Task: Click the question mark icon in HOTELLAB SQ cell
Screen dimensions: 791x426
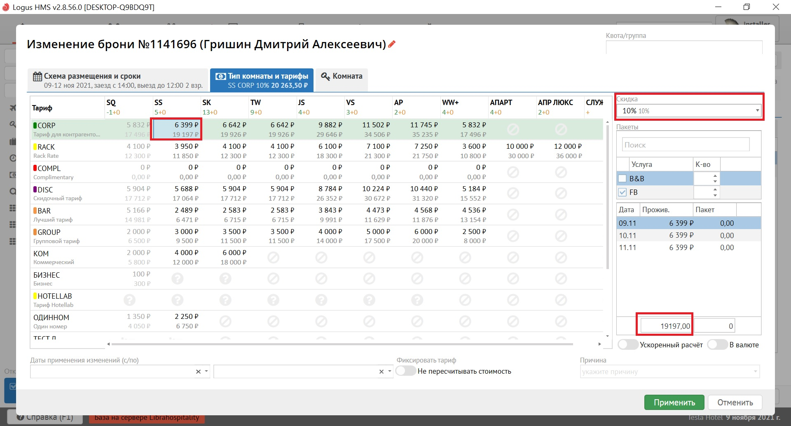Action: pyautogui.click(x=129, y=300)
